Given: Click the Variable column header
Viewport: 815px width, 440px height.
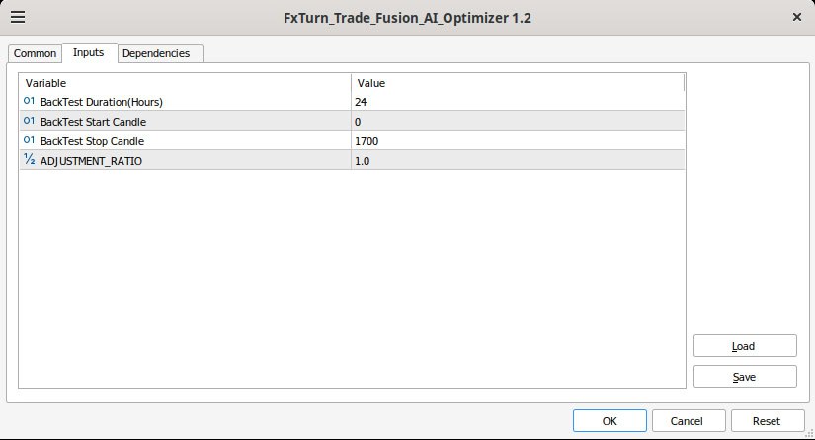Looking at the screenshot, I should click(185, 83).
